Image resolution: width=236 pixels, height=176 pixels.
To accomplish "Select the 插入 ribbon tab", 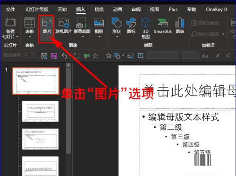I will point(81,9).
